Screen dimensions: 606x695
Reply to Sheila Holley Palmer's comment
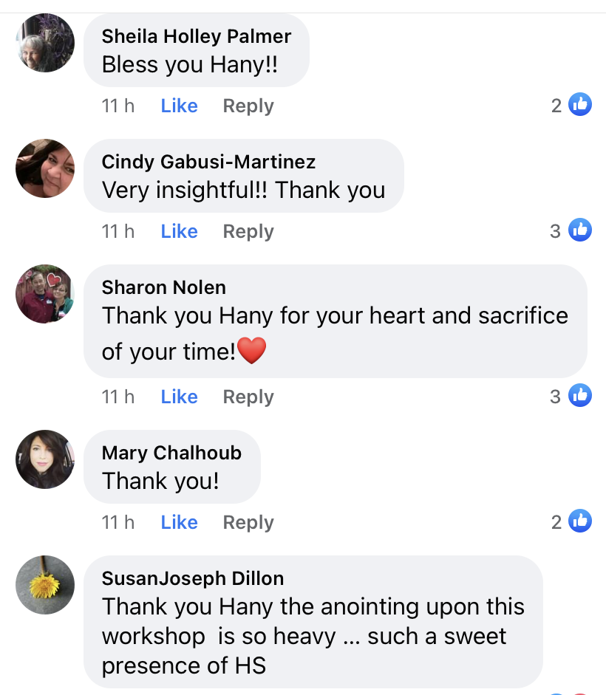[248, 106]
